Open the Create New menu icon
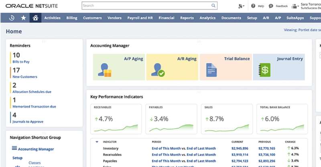The height and width of the screenshot is (167, 321). (x=241, y=6)
